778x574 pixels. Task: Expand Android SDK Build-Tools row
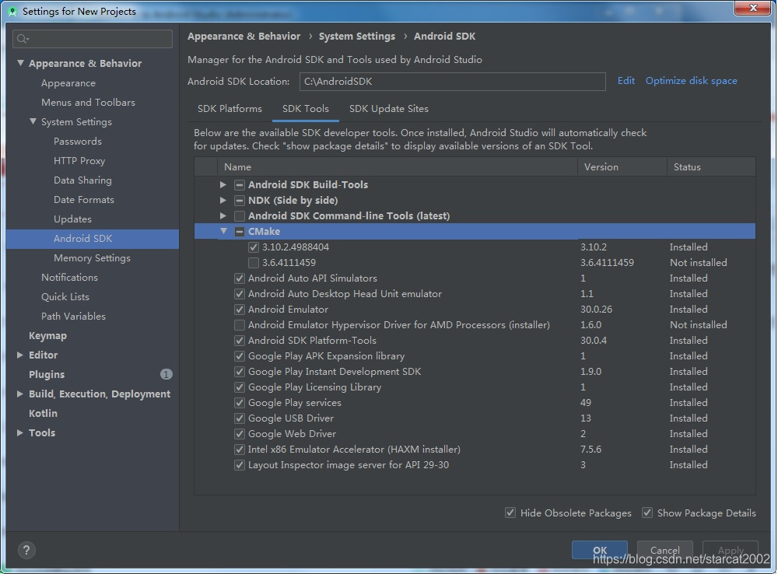pyautogui.click(x=223, y=184)
